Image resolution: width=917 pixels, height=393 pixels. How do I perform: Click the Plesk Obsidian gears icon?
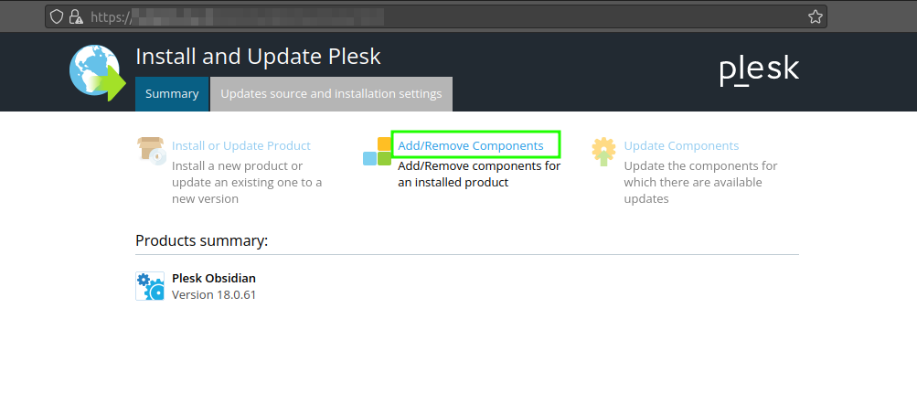(x=150, y=286)
